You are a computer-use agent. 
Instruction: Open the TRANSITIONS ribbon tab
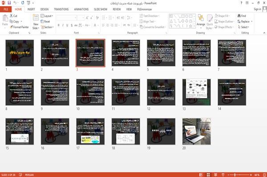pos(61,9)
